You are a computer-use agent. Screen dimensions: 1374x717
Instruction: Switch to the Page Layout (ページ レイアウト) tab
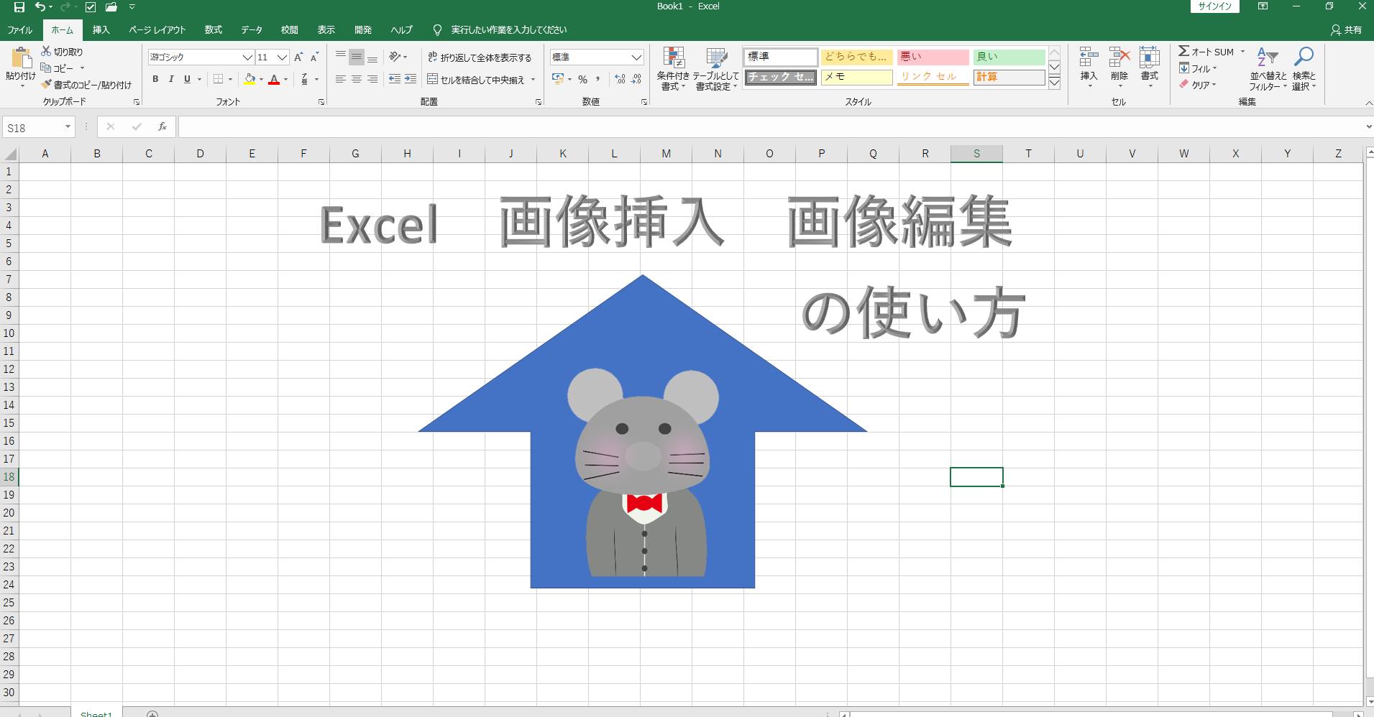(x=157, y=30)
